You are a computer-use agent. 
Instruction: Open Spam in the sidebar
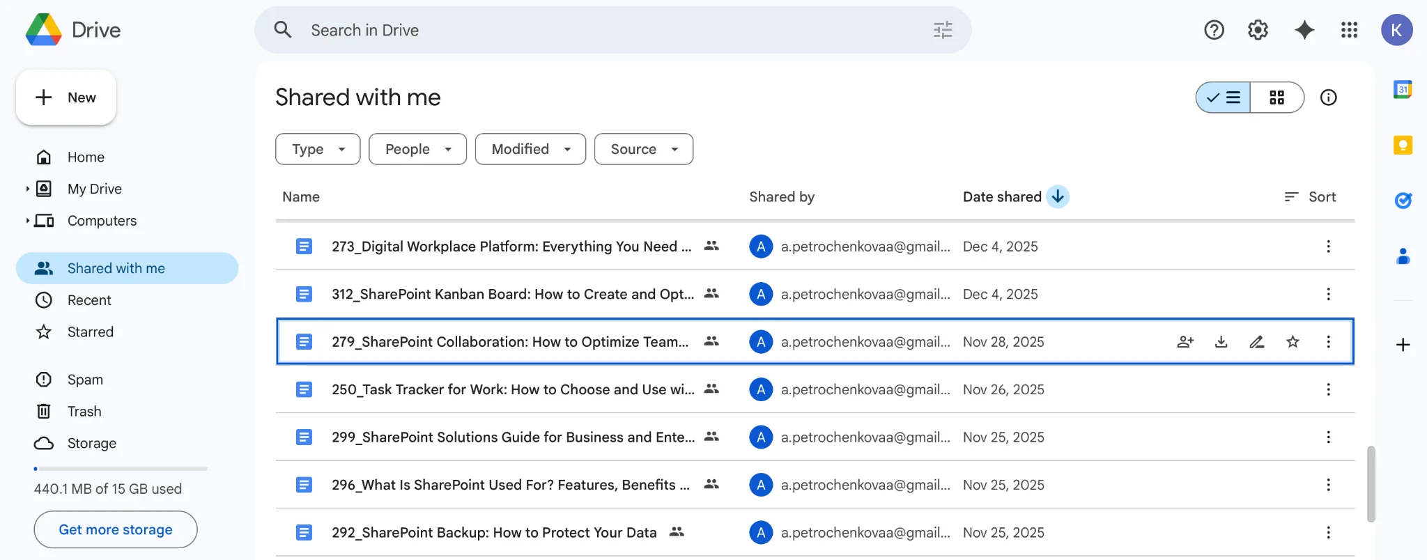pyautogui.click(x=127, y=380)
